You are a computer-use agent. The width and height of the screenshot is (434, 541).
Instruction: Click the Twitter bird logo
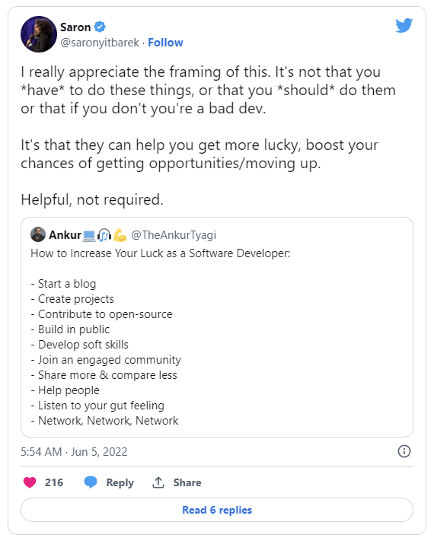[x=404, y=25]
